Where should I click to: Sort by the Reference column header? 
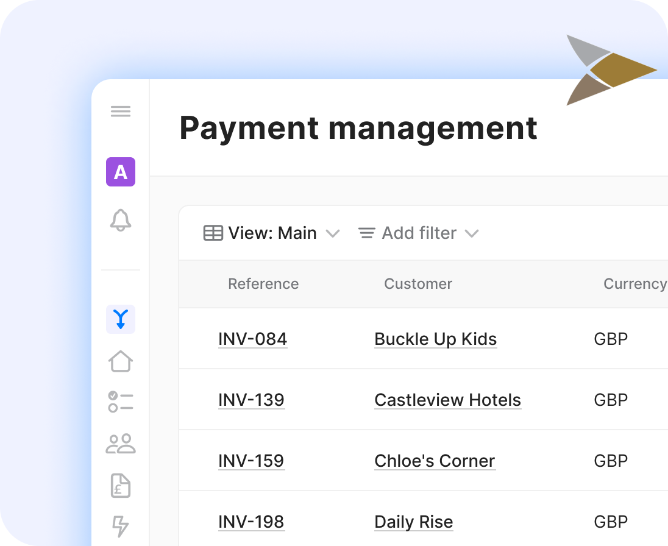point(263,284)
